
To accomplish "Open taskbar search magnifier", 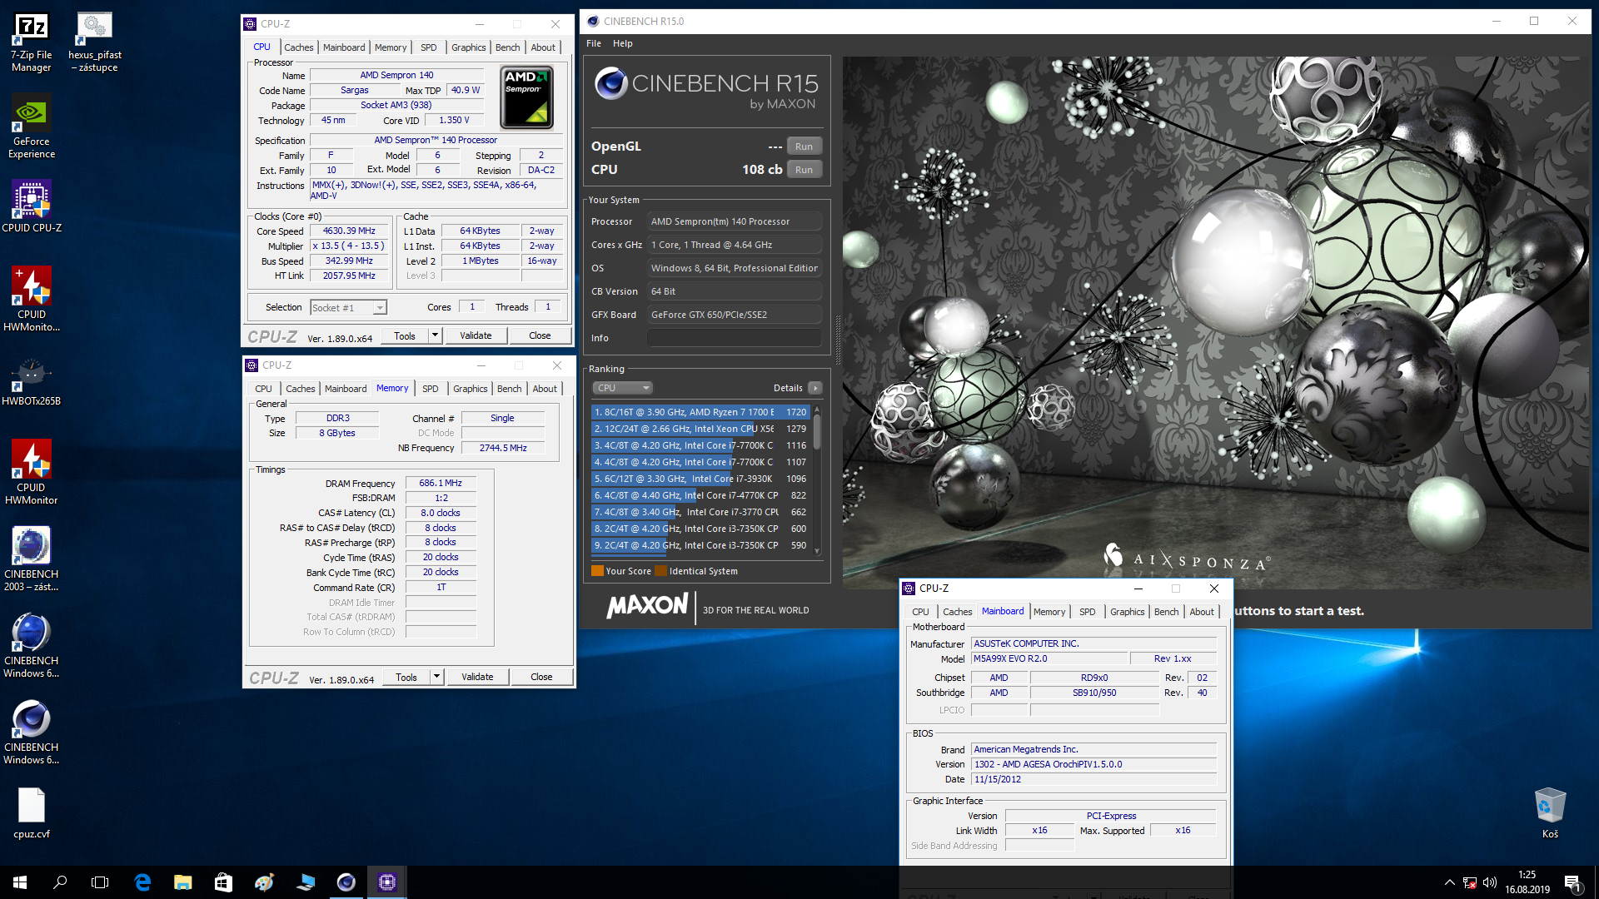I will 60,882.
